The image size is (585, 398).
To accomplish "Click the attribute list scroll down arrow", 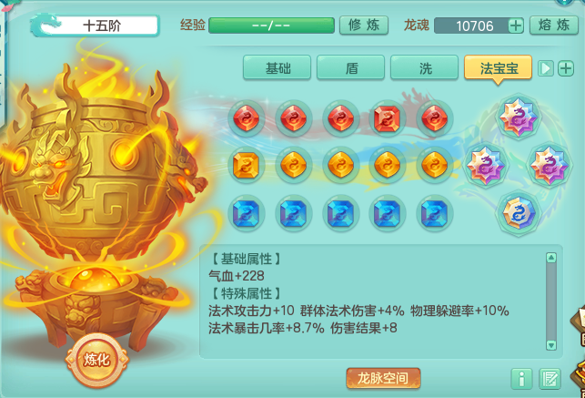I will click(x=551, y=344).
